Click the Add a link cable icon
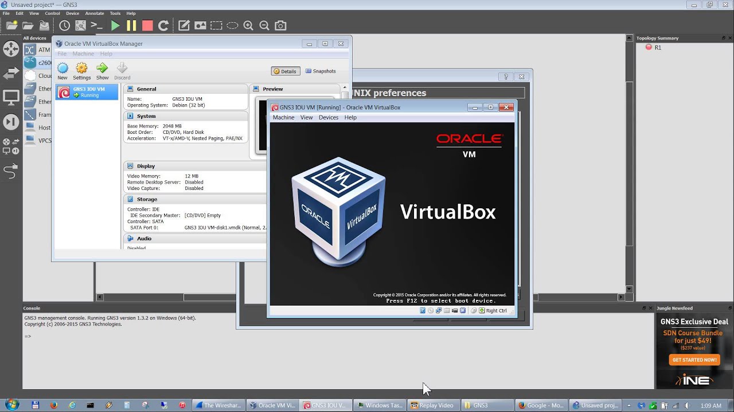Image resolution: width=734 pixels, height=412 pixels. coord(11,171)
